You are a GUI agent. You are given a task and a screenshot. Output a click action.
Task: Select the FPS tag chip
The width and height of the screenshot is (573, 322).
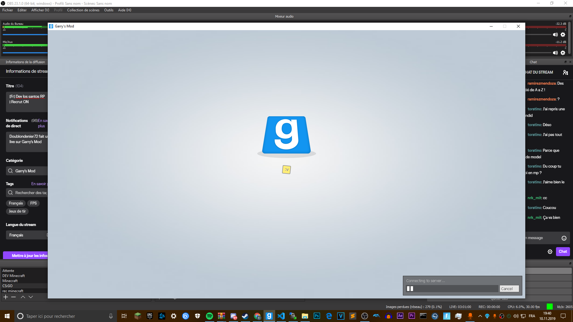tap(33, 203)
